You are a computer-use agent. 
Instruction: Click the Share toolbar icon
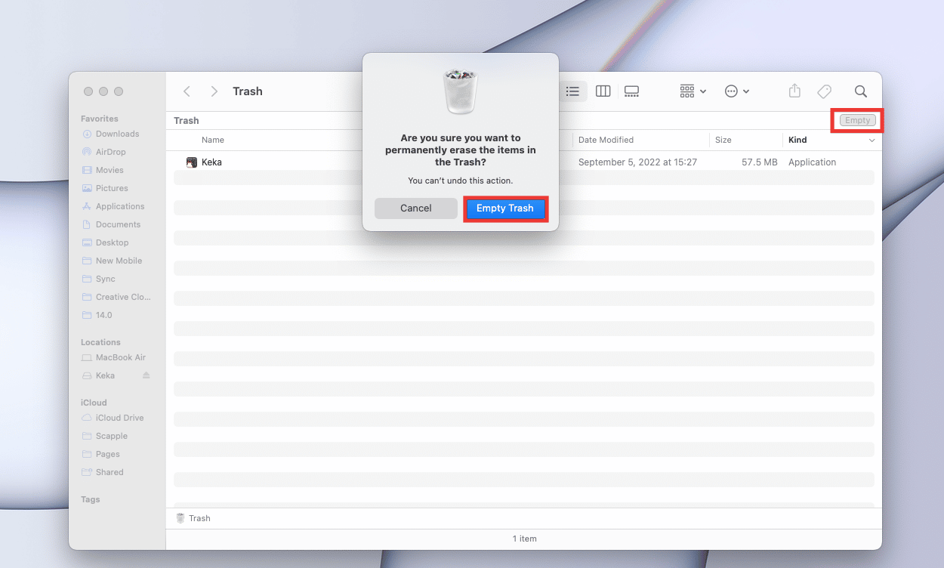point(794,91)
